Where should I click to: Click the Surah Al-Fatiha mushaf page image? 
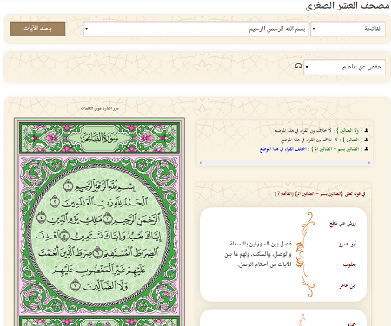pos(99,222)
